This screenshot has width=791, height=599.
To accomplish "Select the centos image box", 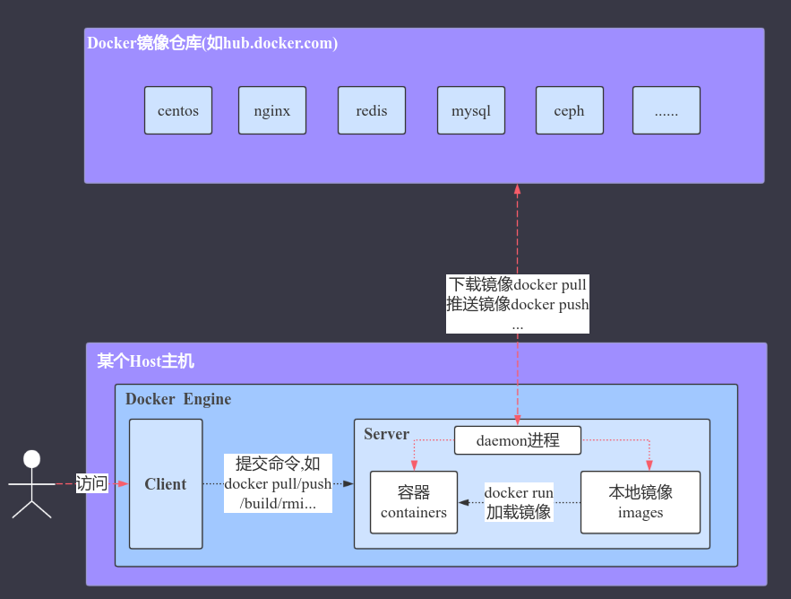I will 178,110.
